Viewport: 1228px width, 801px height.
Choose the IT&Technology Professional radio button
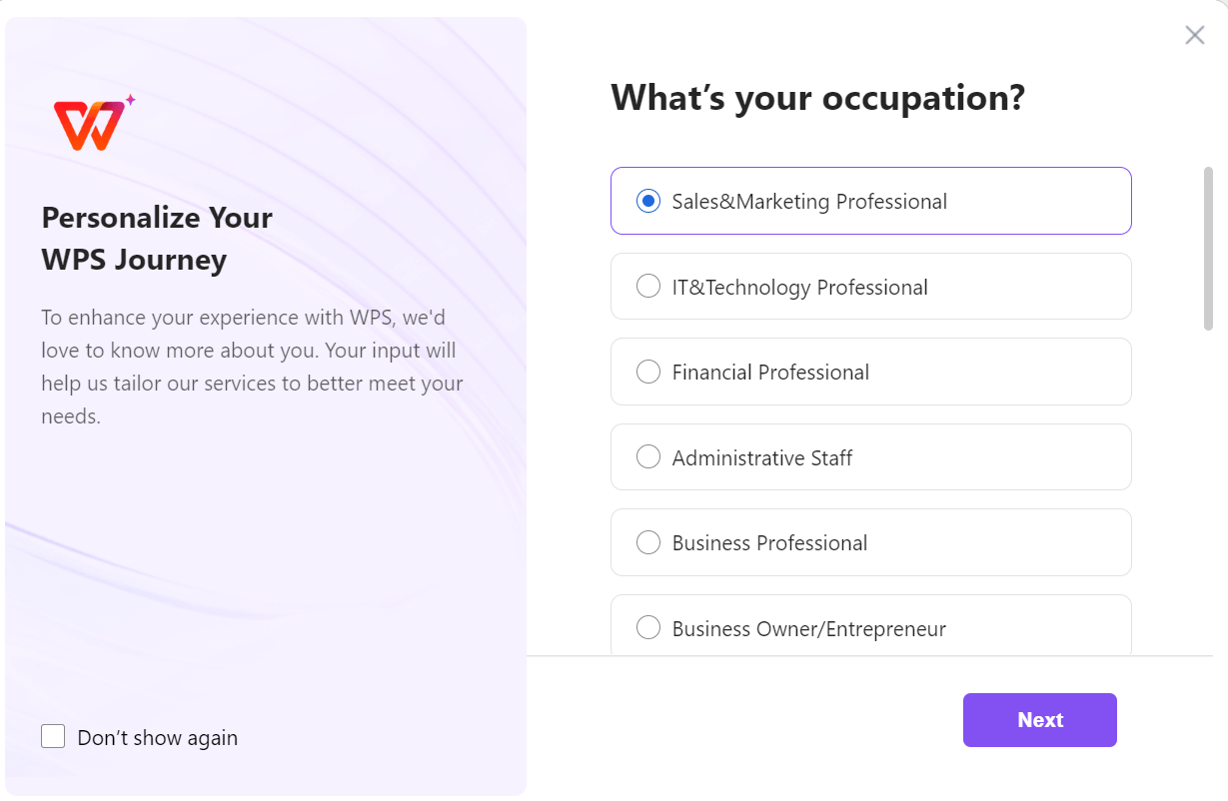[x=648, y=287]
